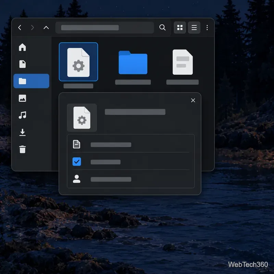This screenshot has width=274, height=274.
Task: Open the three-dot more options menu
Action: (x=207, y=27)
